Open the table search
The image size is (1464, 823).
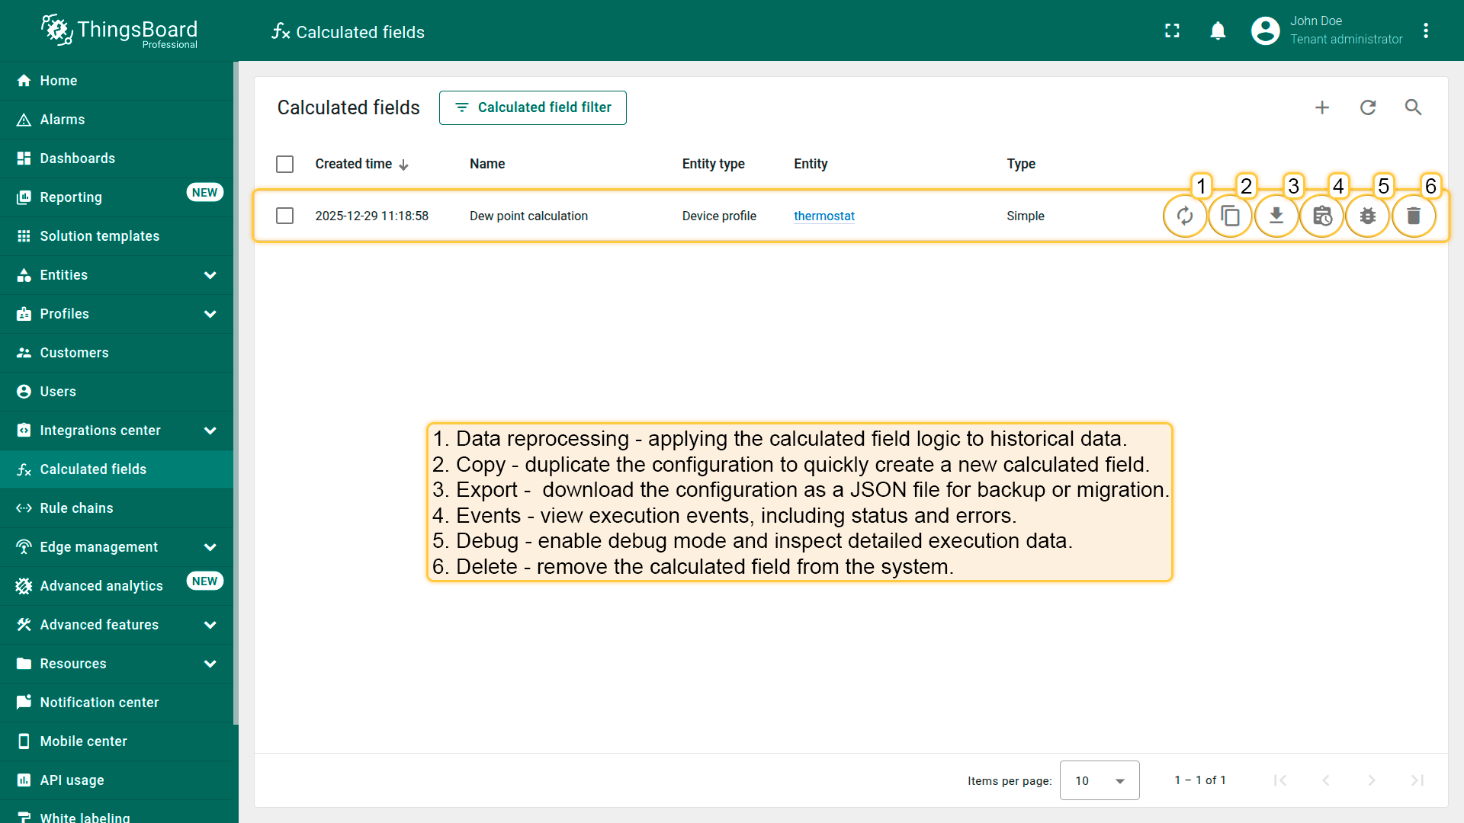point(1413,107)
